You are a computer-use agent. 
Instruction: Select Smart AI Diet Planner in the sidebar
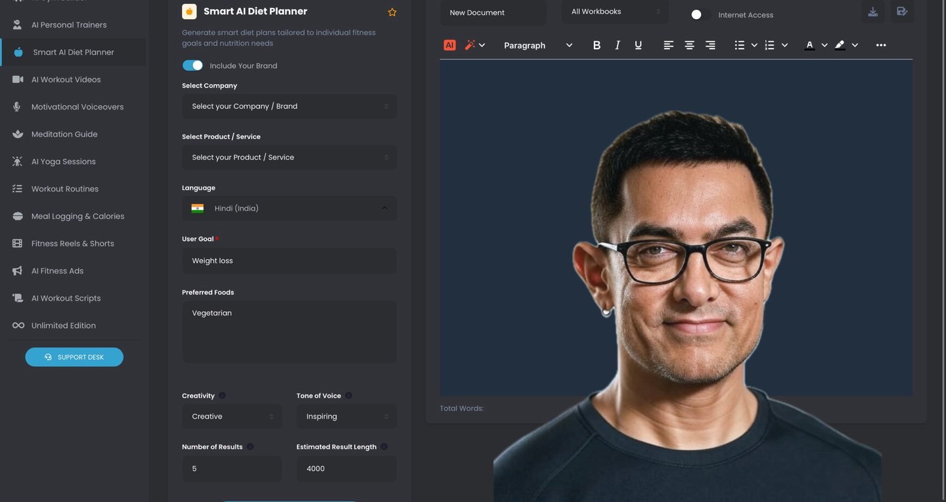point(74,52)
